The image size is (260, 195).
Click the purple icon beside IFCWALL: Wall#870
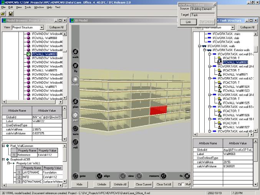[28, 70]
